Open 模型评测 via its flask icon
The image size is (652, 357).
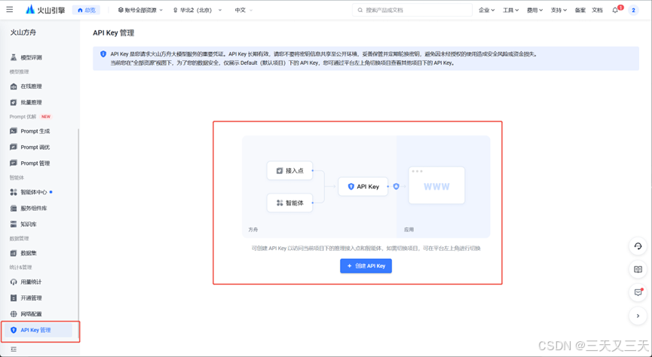[x=14, y=57]
